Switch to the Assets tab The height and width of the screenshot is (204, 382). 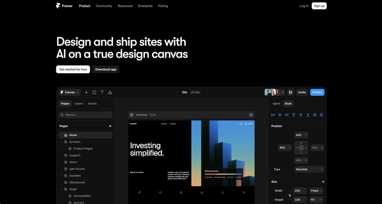(x=92, y=104)
